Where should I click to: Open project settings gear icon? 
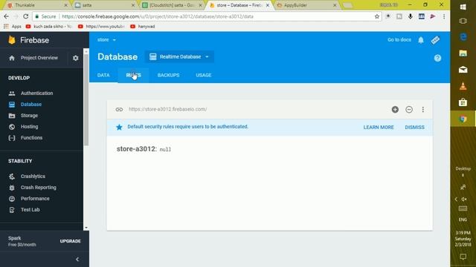[x=76, y=58]
